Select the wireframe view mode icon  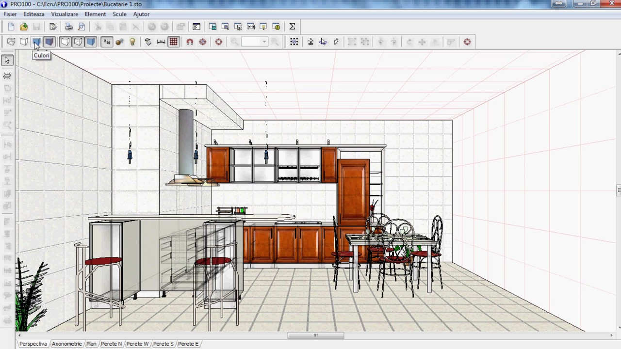pyautogui.click(x=11, y=42)
